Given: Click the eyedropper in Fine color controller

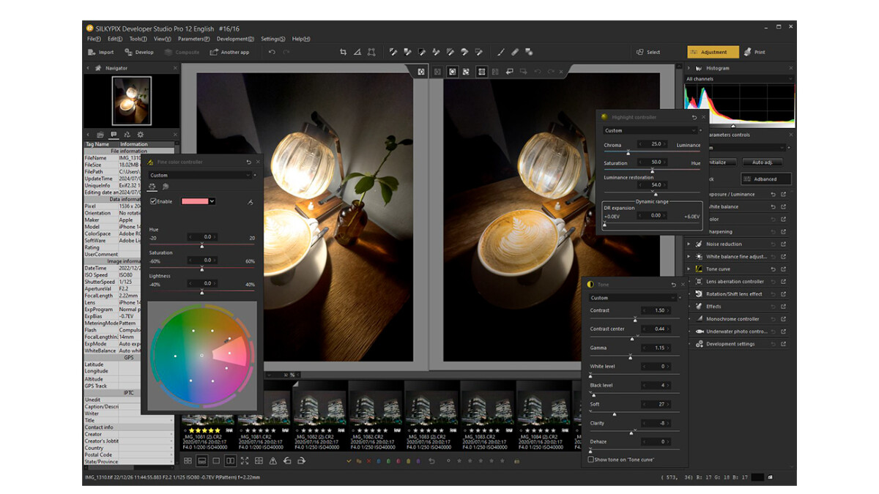Looking at the screenshot, I should click(251, 202).
